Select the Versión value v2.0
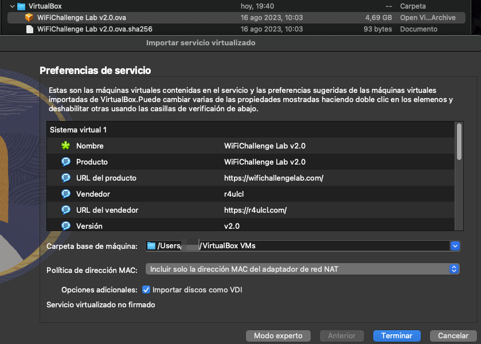Screen dimensions: 481x344 point(232,226)
